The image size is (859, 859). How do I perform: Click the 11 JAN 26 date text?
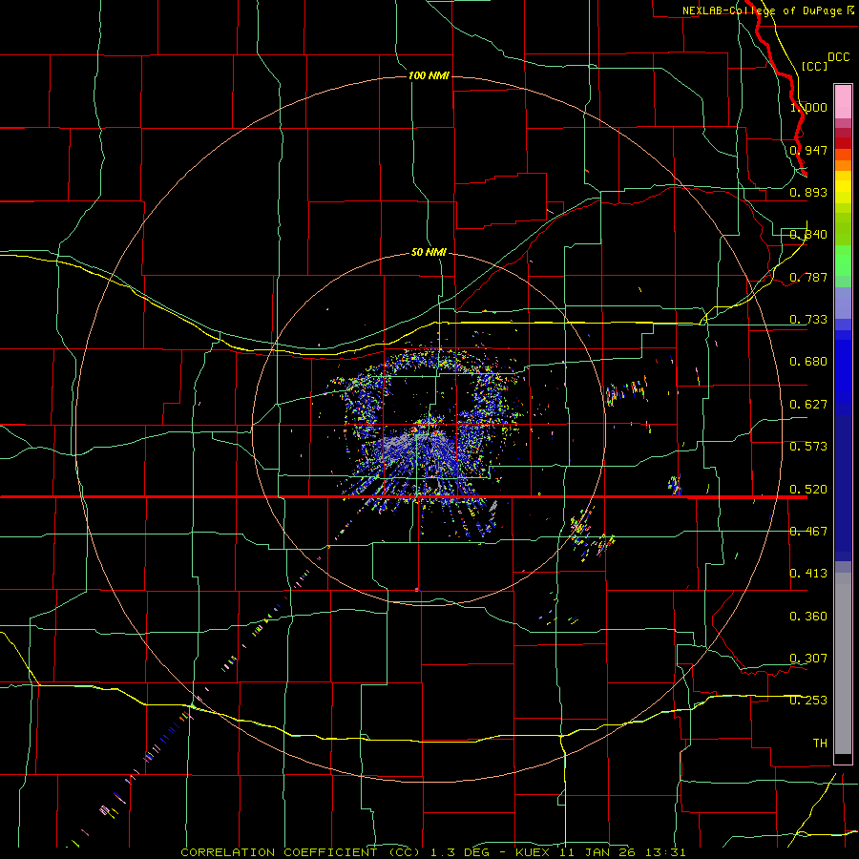click(597, 852)
